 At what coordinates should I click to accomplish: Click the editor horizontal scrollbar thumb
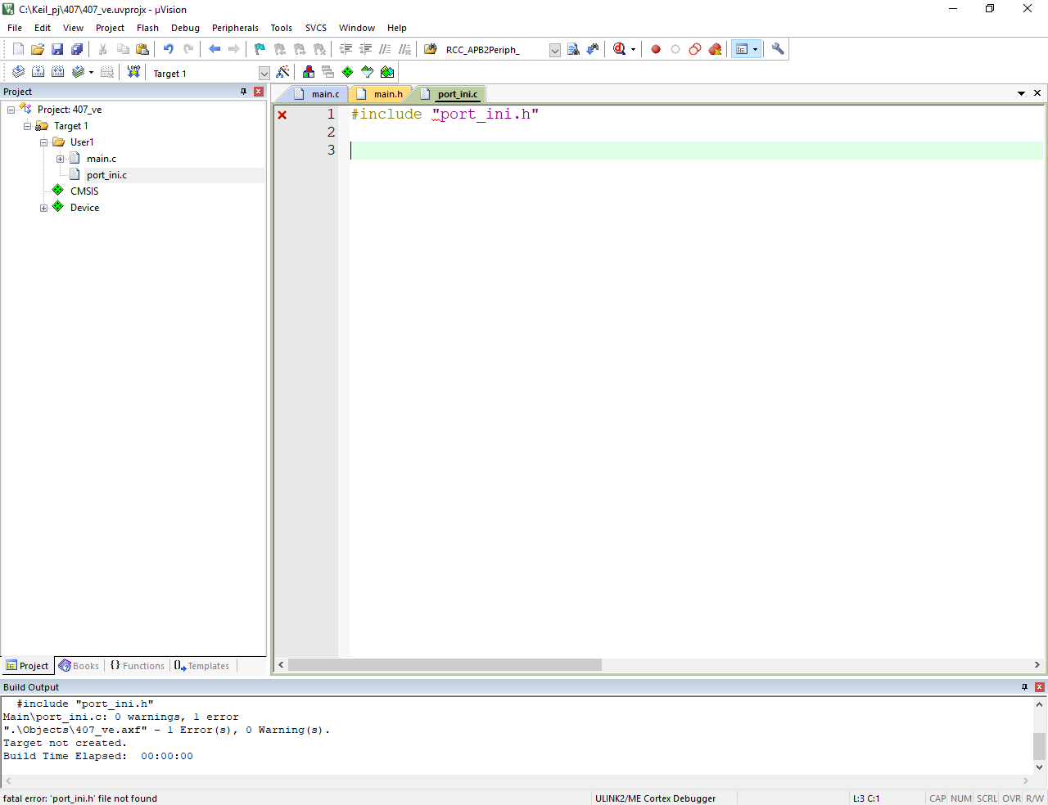point(445,665)
